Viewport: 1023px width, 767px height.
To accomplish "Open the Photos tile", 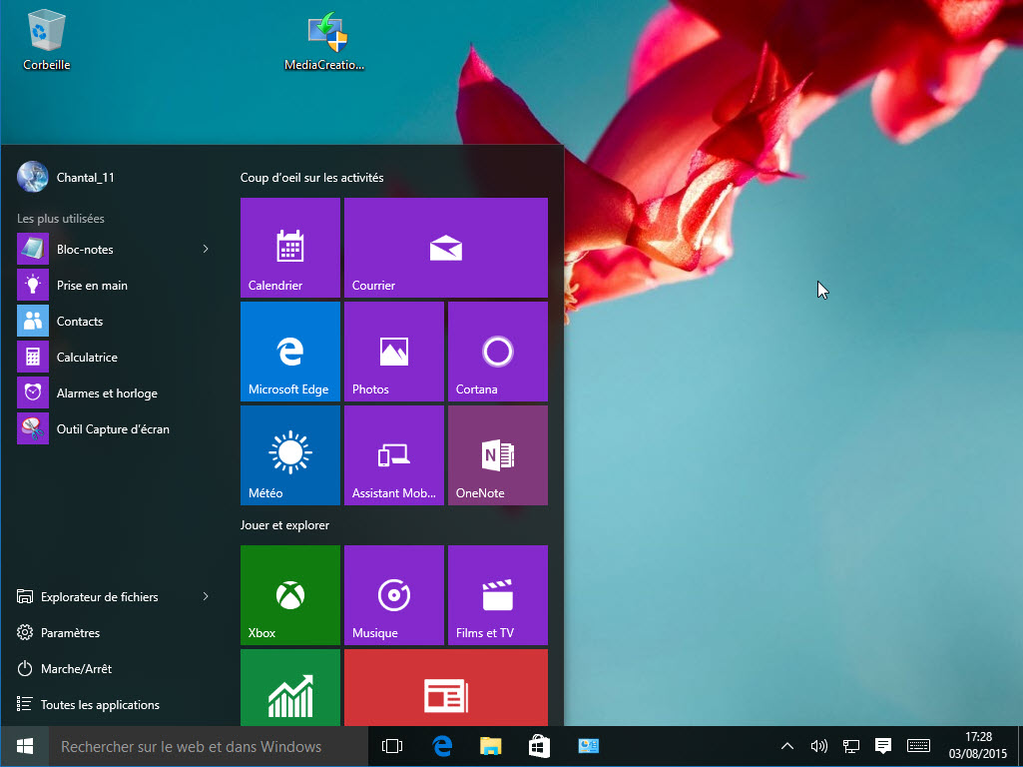I will [x=394, y=352].
